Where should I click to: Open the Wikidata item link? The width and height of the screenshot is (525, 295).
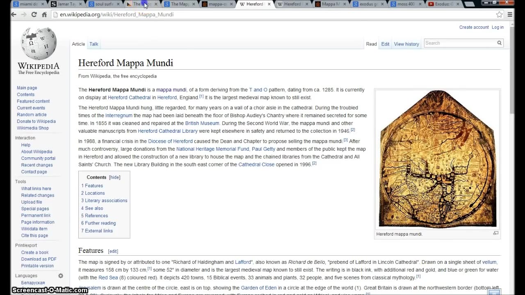tap(34, 229)
